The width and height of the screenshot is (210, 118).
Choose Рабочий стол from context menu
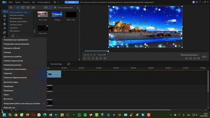10,108
